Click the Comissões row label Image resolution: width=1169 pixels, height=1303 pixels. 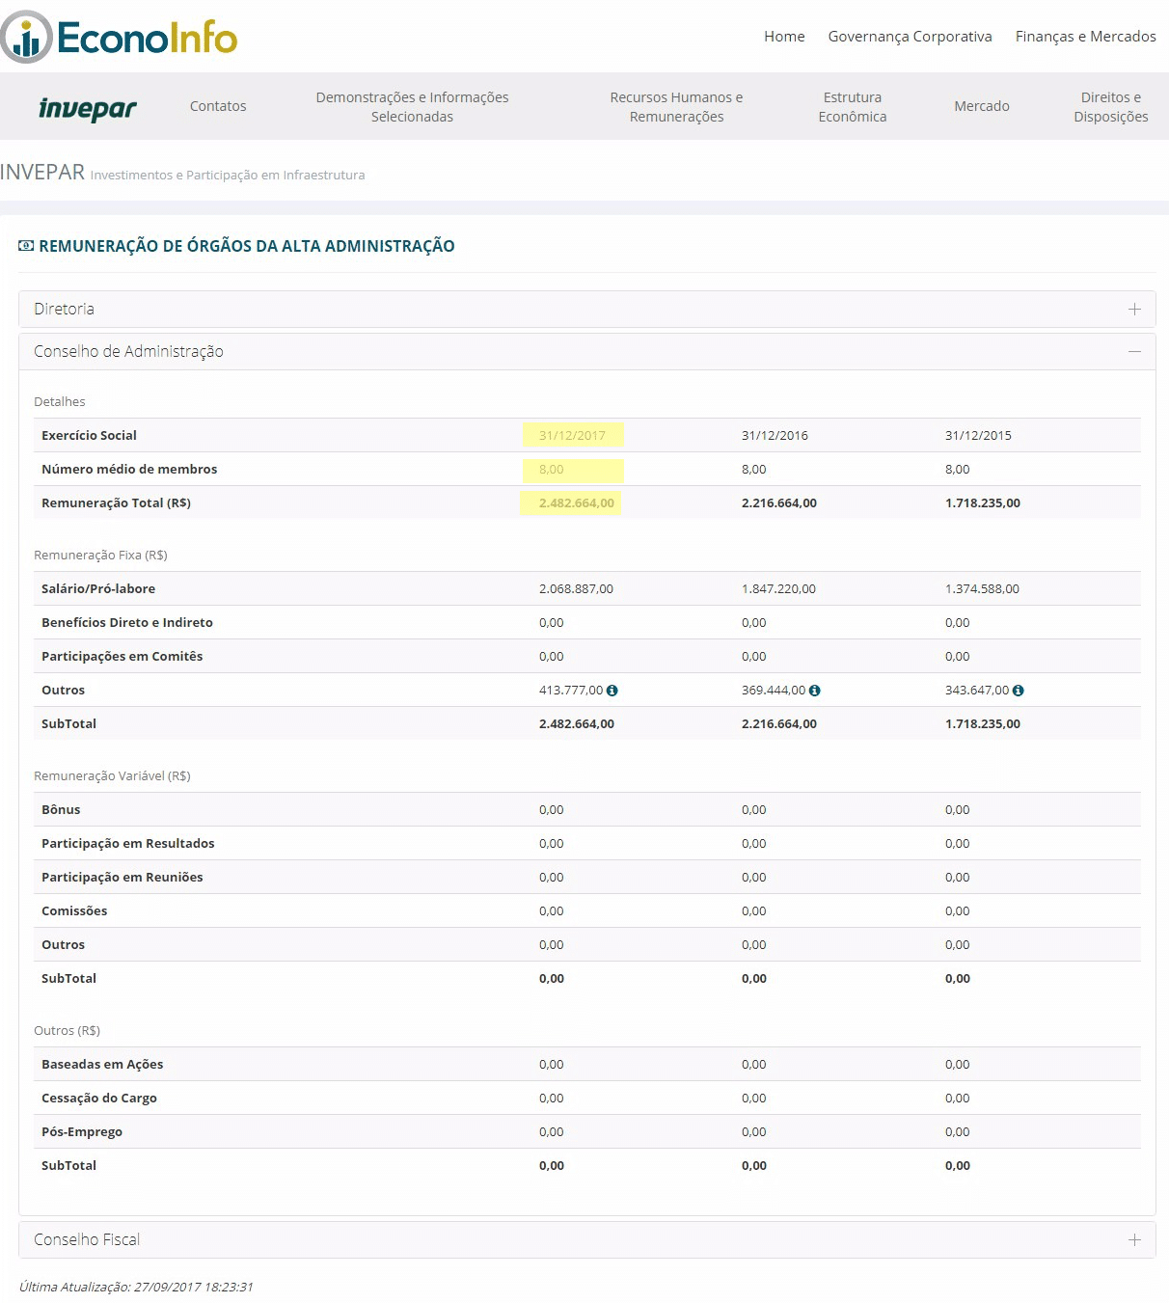point(74,911)
